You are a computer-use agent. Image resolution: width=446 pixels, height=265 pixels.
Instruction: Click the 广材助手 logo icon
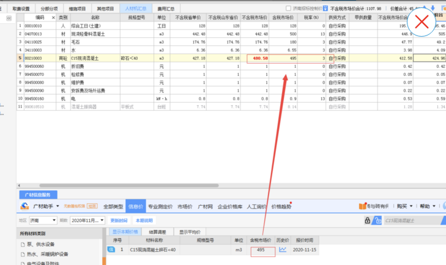point(24,206)
